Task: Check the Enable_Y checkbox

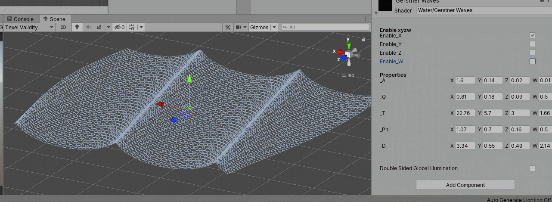Action: [x=533, y=44]
